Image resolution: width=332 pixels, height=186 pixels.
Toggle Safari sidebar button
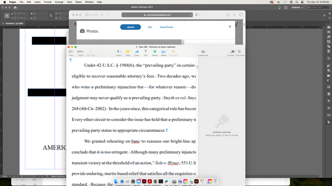tap(87, 15)
